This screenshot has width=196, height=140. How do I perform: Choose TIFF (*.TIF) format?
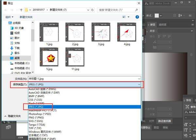(x=85, y=128)
